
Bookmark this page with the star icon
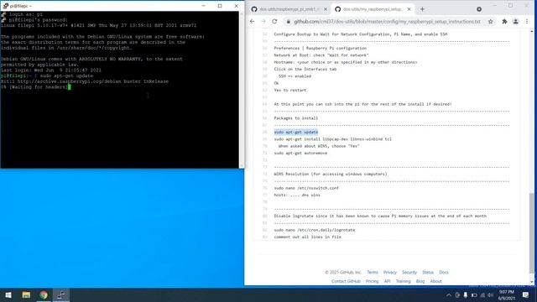point(490,21)
